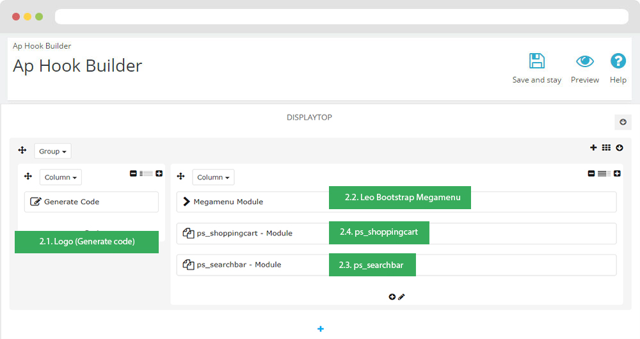
Task: Open the left Column dropdown
Action: point(60,177)
